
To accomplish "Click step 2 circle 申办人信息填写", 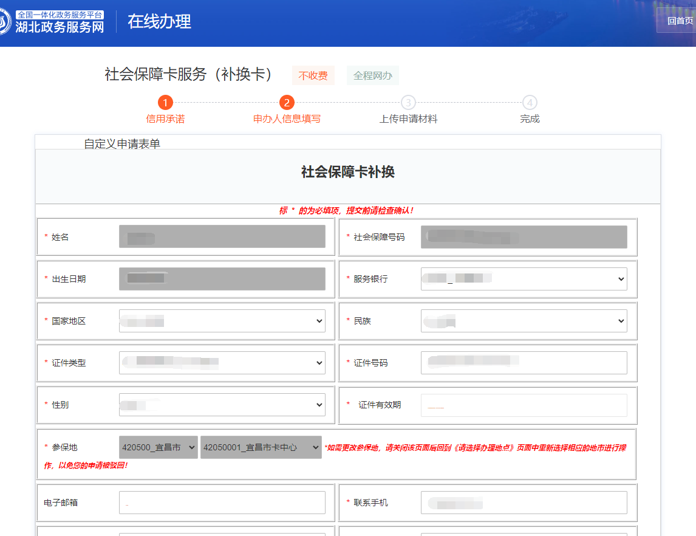I will (287, 103).
